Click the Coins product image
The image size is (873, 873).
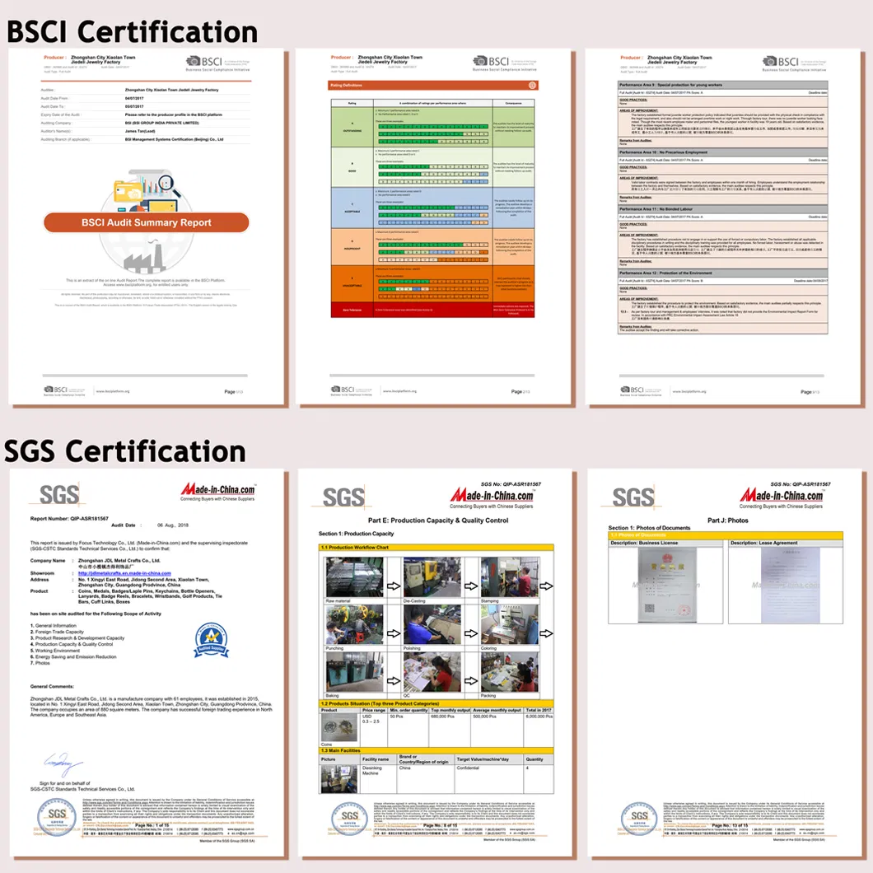tap(338, 728)
